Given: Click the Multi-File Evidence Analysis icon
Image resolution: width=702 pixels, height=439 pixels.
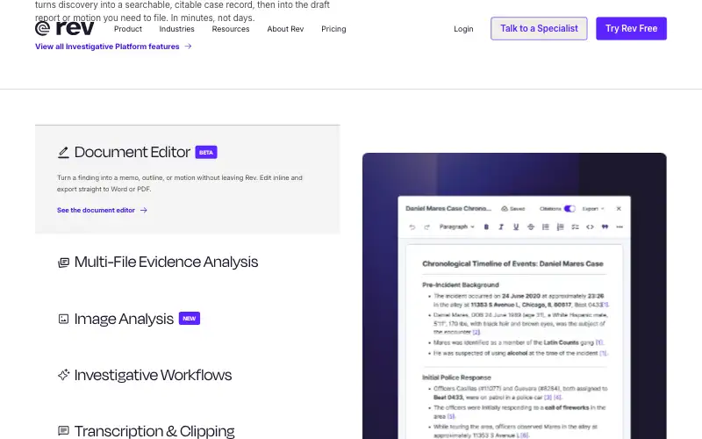Looking at the screenshot, I should pyautogui.click(x=63, y=263).
